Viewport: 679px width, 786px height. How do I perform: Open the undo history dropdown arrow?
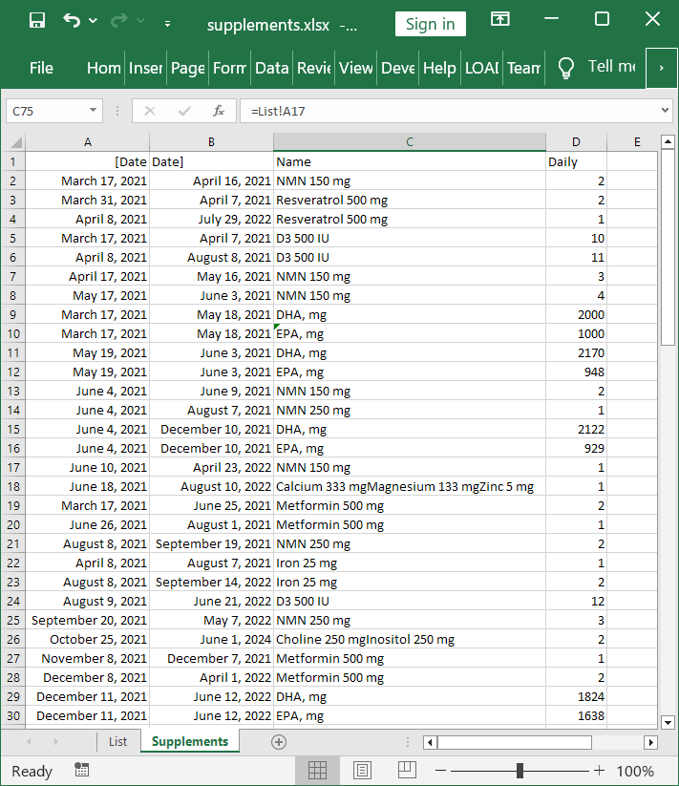(x=93, y=21)
